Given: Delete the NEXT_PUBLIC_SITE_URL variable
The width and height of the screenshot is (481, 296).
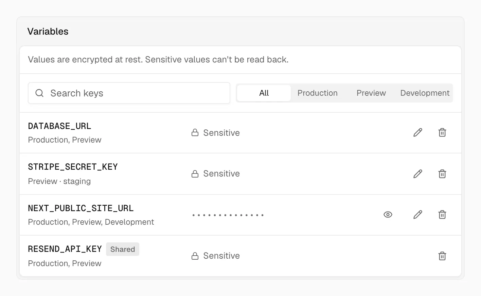Looking at the screenshot, I should pyautogui.click(x=442, y=215).
